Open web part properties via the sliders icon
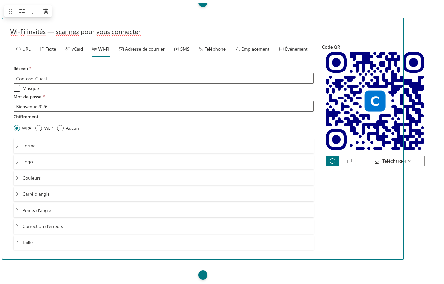444x284 pixels. [22, 11]
